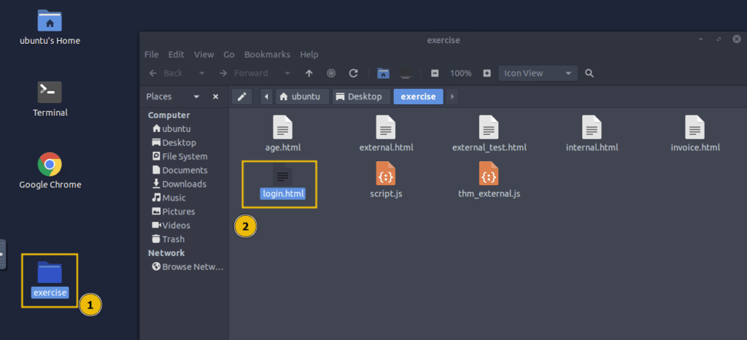Open the Back history dropdown arrow
The width and height of the screenshot is (747, 340).
tap(201, 74)
